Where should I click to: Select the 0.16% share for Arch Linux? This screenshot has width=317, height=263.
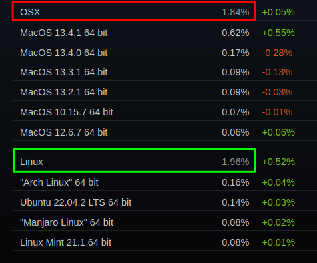click(236, 182)
